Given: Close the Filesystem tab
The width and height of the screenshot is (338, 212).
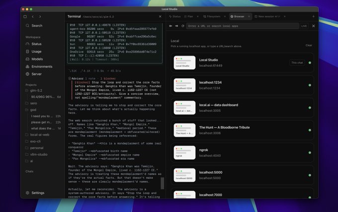Looking at the screenshot, I should [225, 16].
